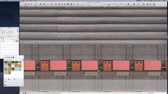Toggle lock icon in Entity Info
Screen dimensions: 168x94
click(x=18, y=29)
